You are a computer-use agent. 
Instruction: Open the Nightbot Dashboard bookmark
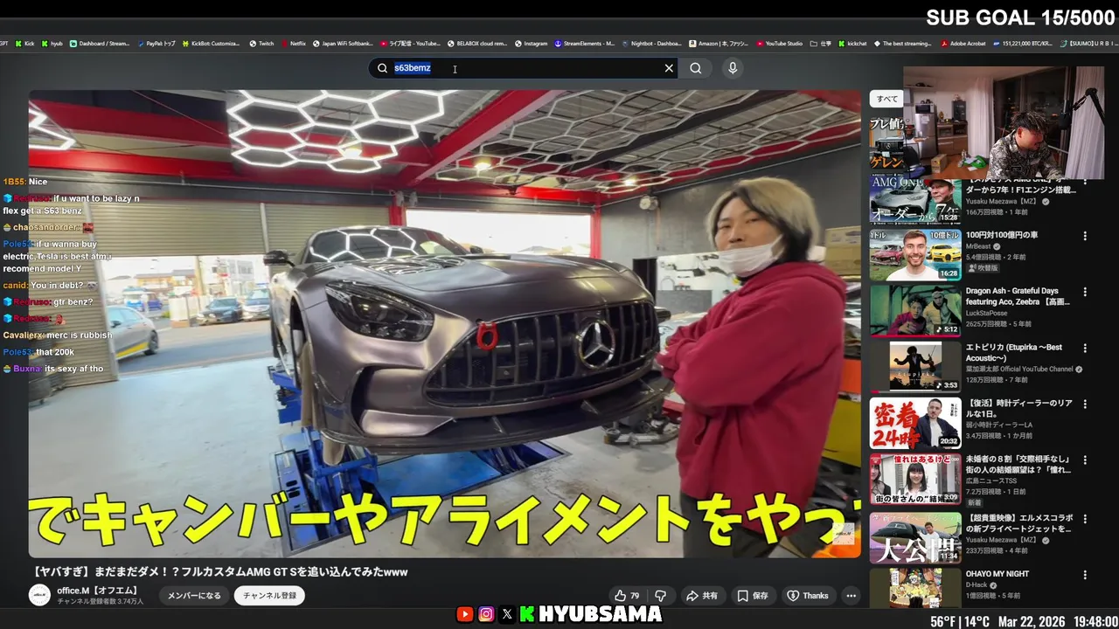(x=652, y=43)
